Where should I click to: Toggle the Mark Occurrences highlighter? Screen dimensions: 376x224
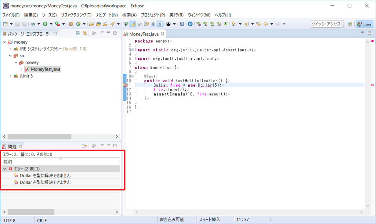click(133, 24)
